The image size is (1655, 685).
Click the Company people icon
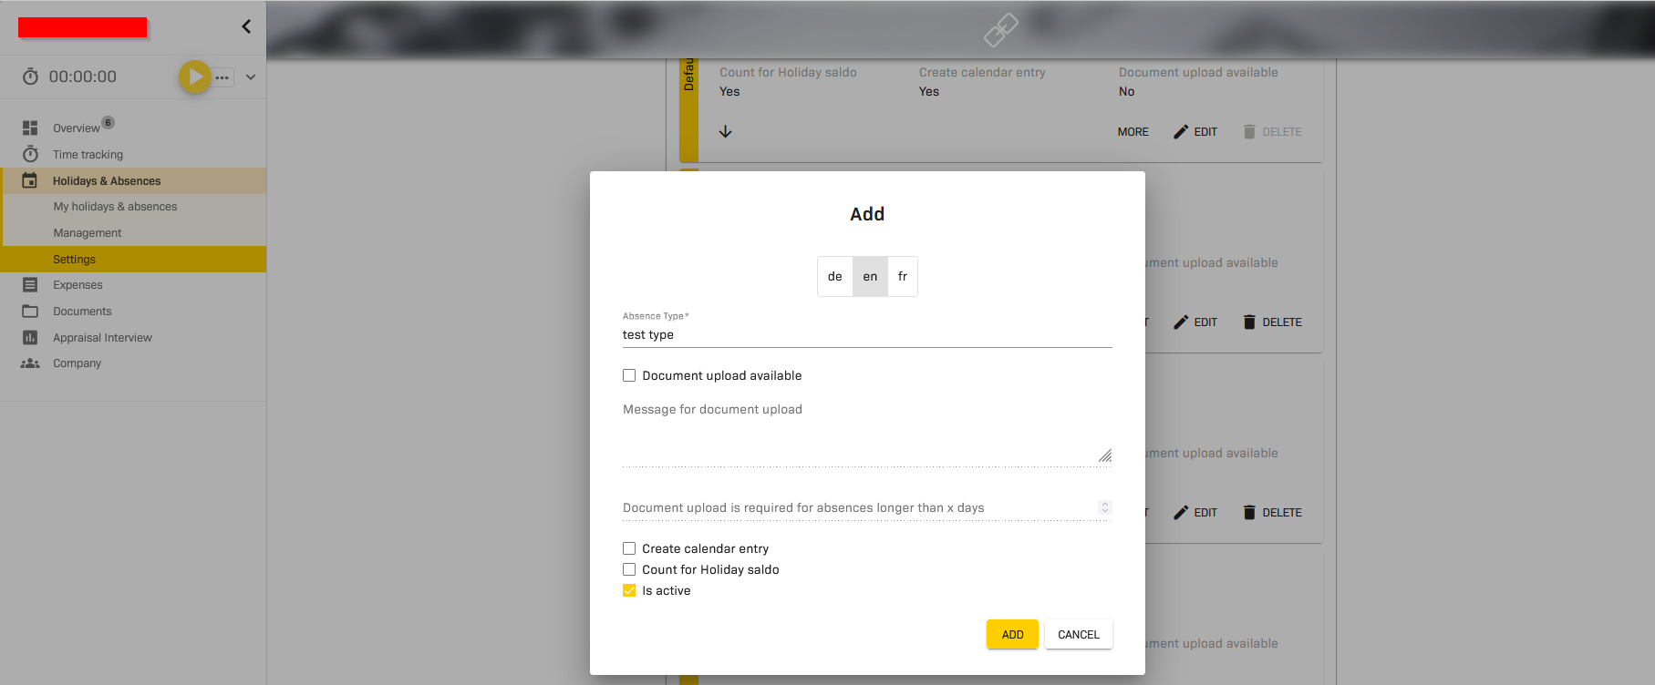click(x=30, y=363)
